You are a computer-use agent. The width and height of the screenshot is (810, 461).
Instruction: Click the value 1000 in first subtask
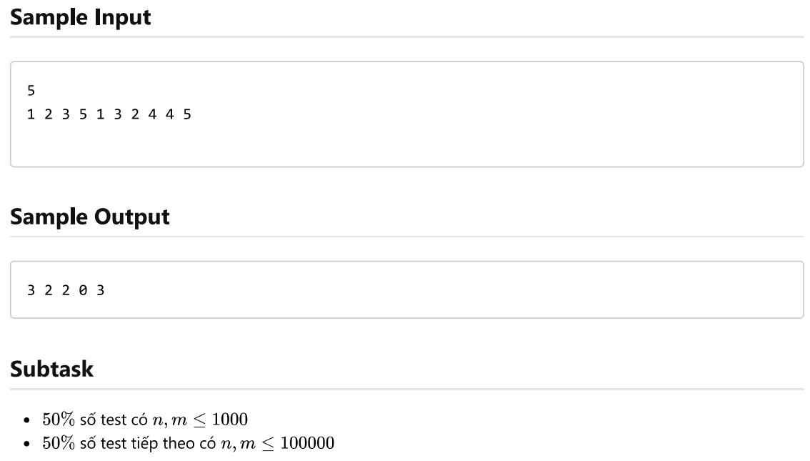pyautogui.click(x=230, y=419)
